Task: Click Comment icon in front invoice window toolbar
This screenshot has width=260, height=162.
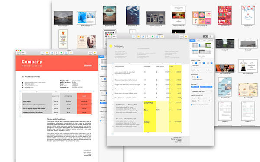Action: tap(162, 36)
